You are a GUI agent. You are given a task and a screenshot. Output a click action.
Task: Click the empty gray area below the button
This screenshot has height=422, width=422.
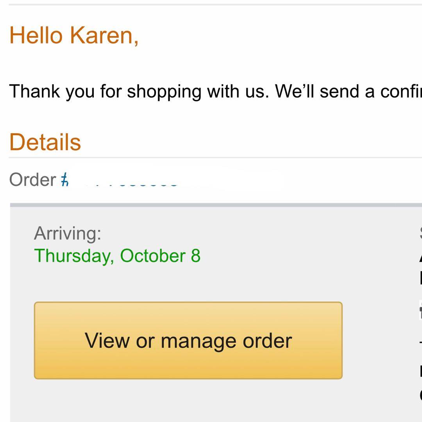(188, 402)
